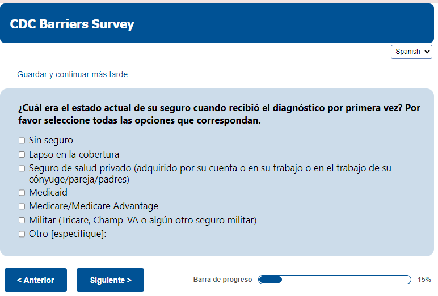The height and width of the screenshot is (296, 438).
Task: Click the Guardar y continuar más tarde link
Action: point(73,74)
